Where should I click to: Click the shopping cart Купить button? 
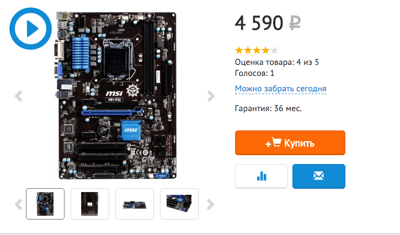290,143
